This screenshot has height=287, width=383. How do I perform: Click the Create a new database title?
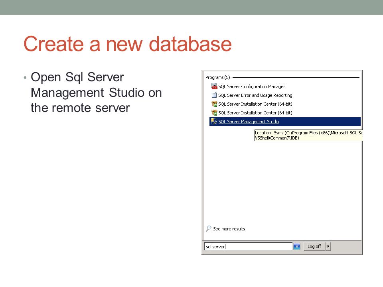click(x=128, y=44)
